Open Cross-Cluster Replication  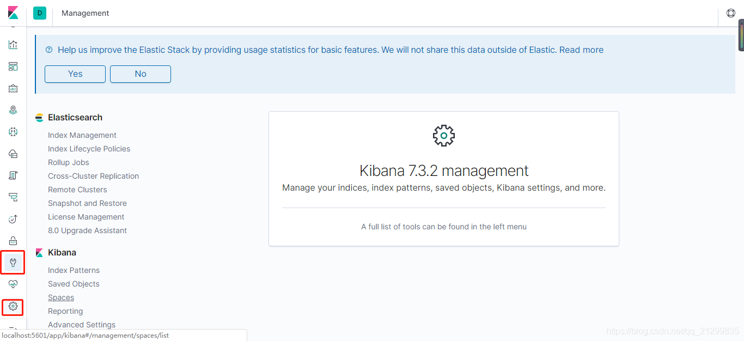click(94, 176)
